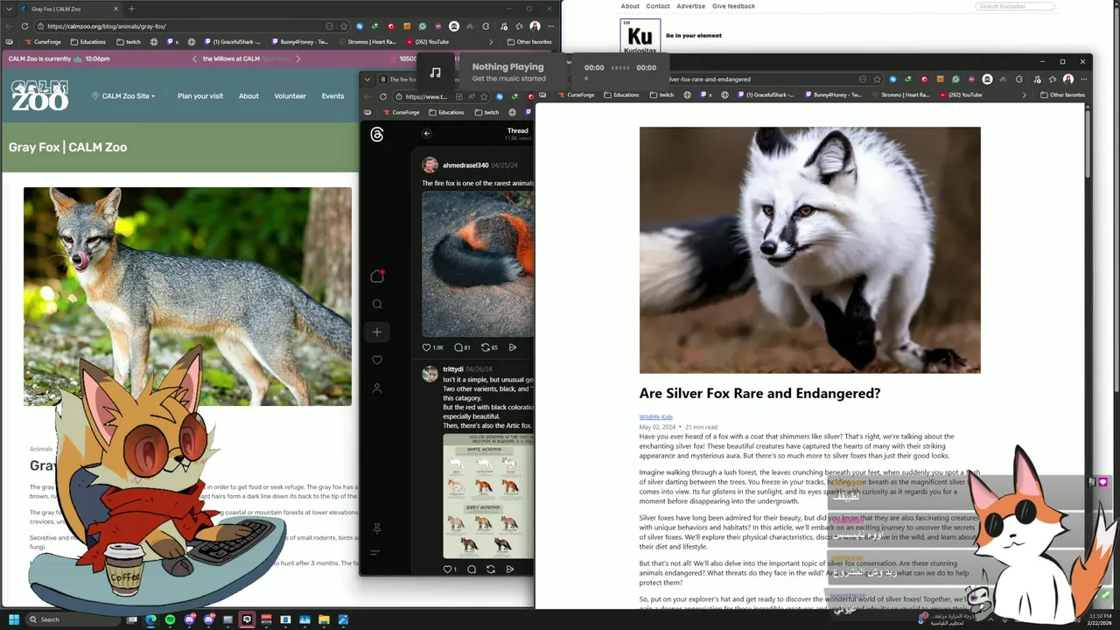Open the fox color morphs chart image
Screen dimensions: 1120x630
[x=488, y=495]
